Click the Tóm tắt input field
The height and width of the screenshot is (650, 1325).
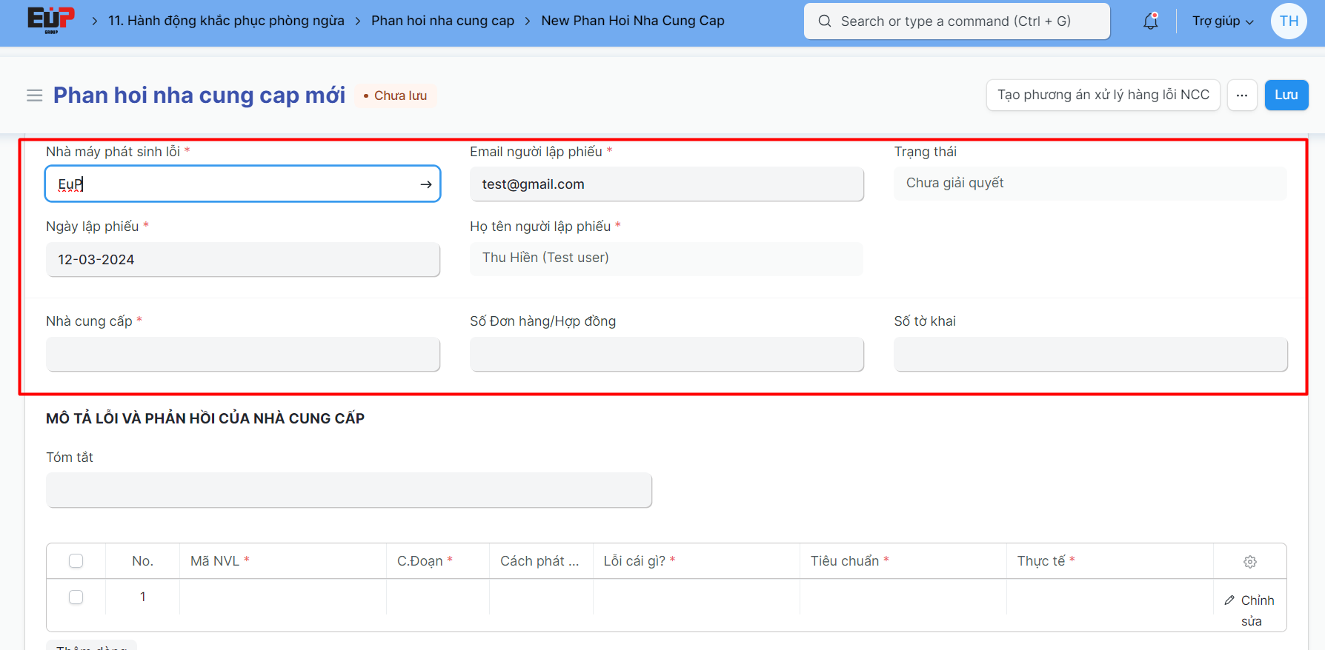point(349,490)
